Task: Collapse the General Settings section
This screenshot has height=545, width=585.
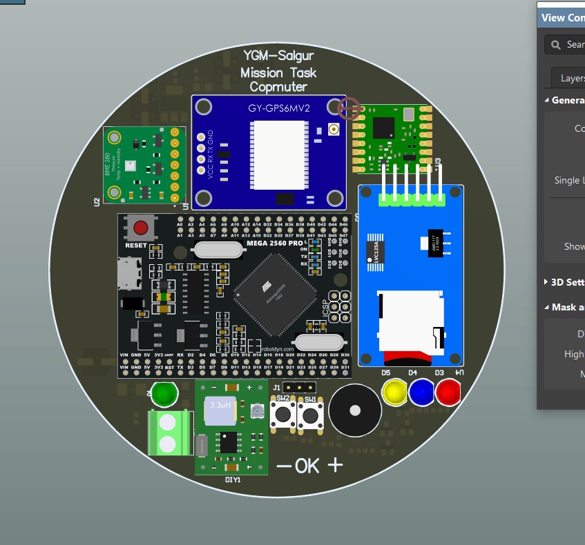Action: [547, 100]
